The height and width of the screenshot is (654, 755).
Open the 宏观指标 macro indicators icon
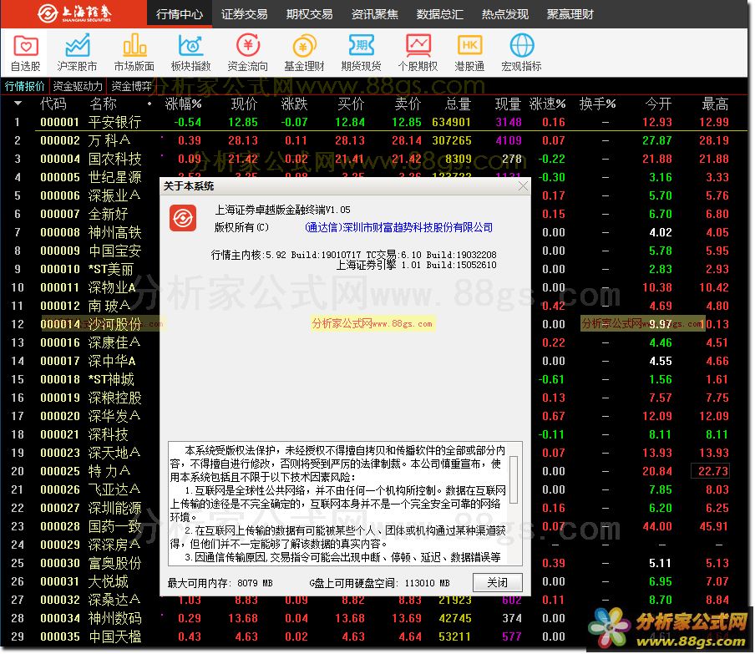pos(521,53)
